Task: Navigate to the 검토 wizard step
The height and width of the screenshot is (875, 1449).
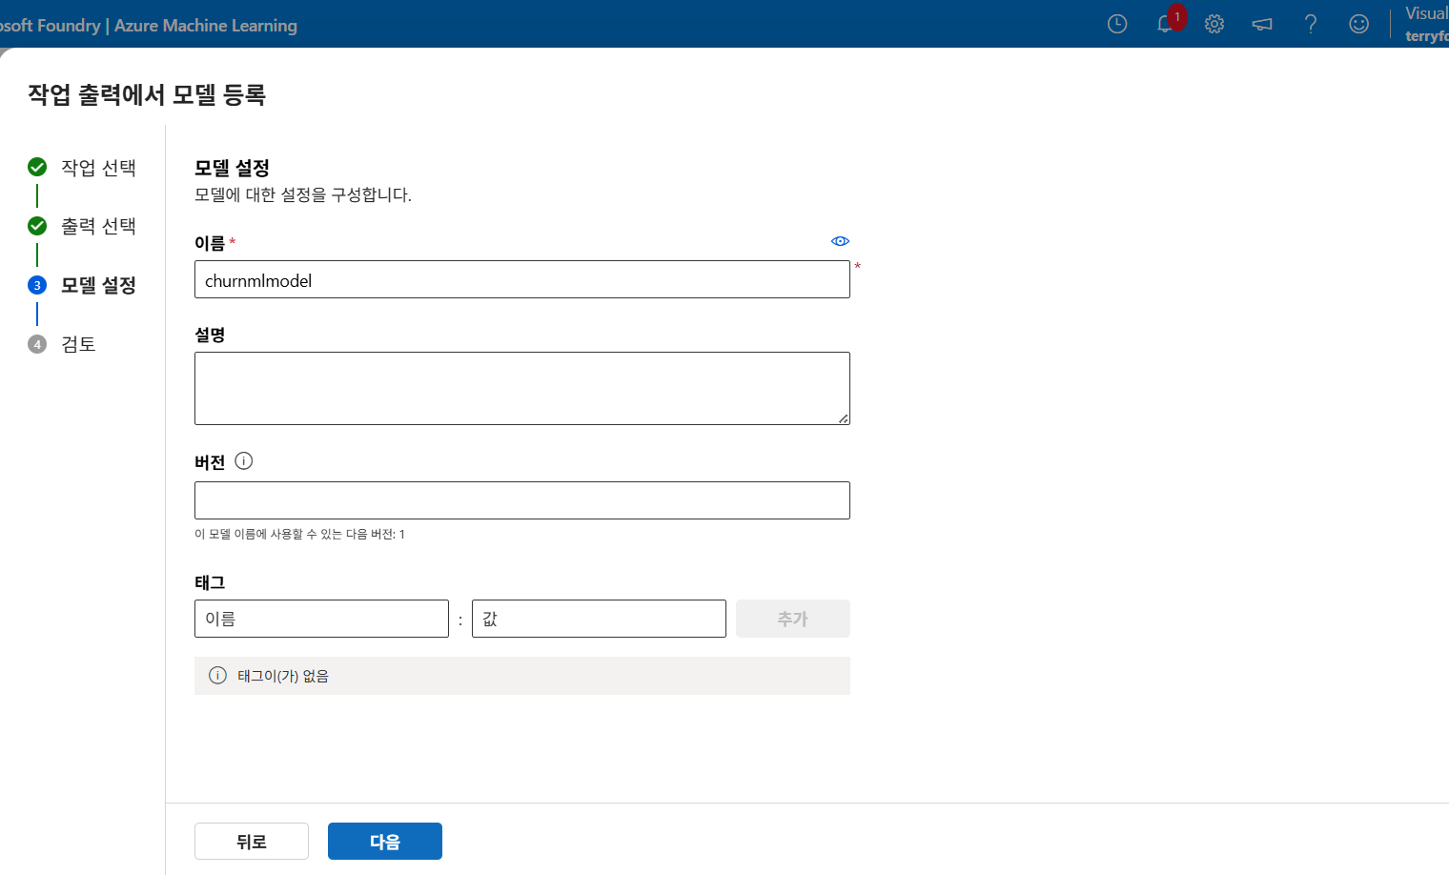Action: coord(79,344)
